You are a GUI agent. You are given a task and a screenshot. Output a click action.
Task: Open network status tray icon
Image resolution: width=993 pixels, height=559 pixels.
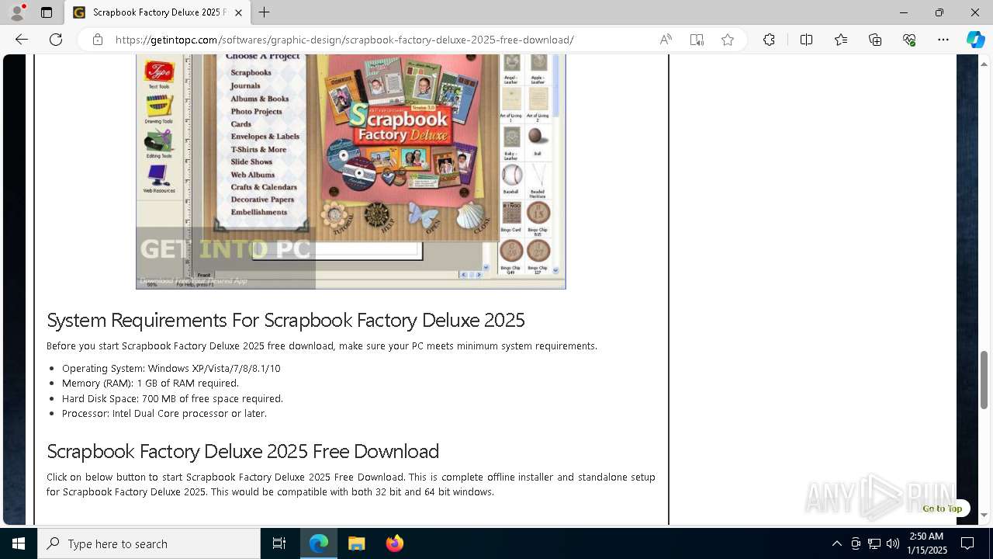[874, 543]
